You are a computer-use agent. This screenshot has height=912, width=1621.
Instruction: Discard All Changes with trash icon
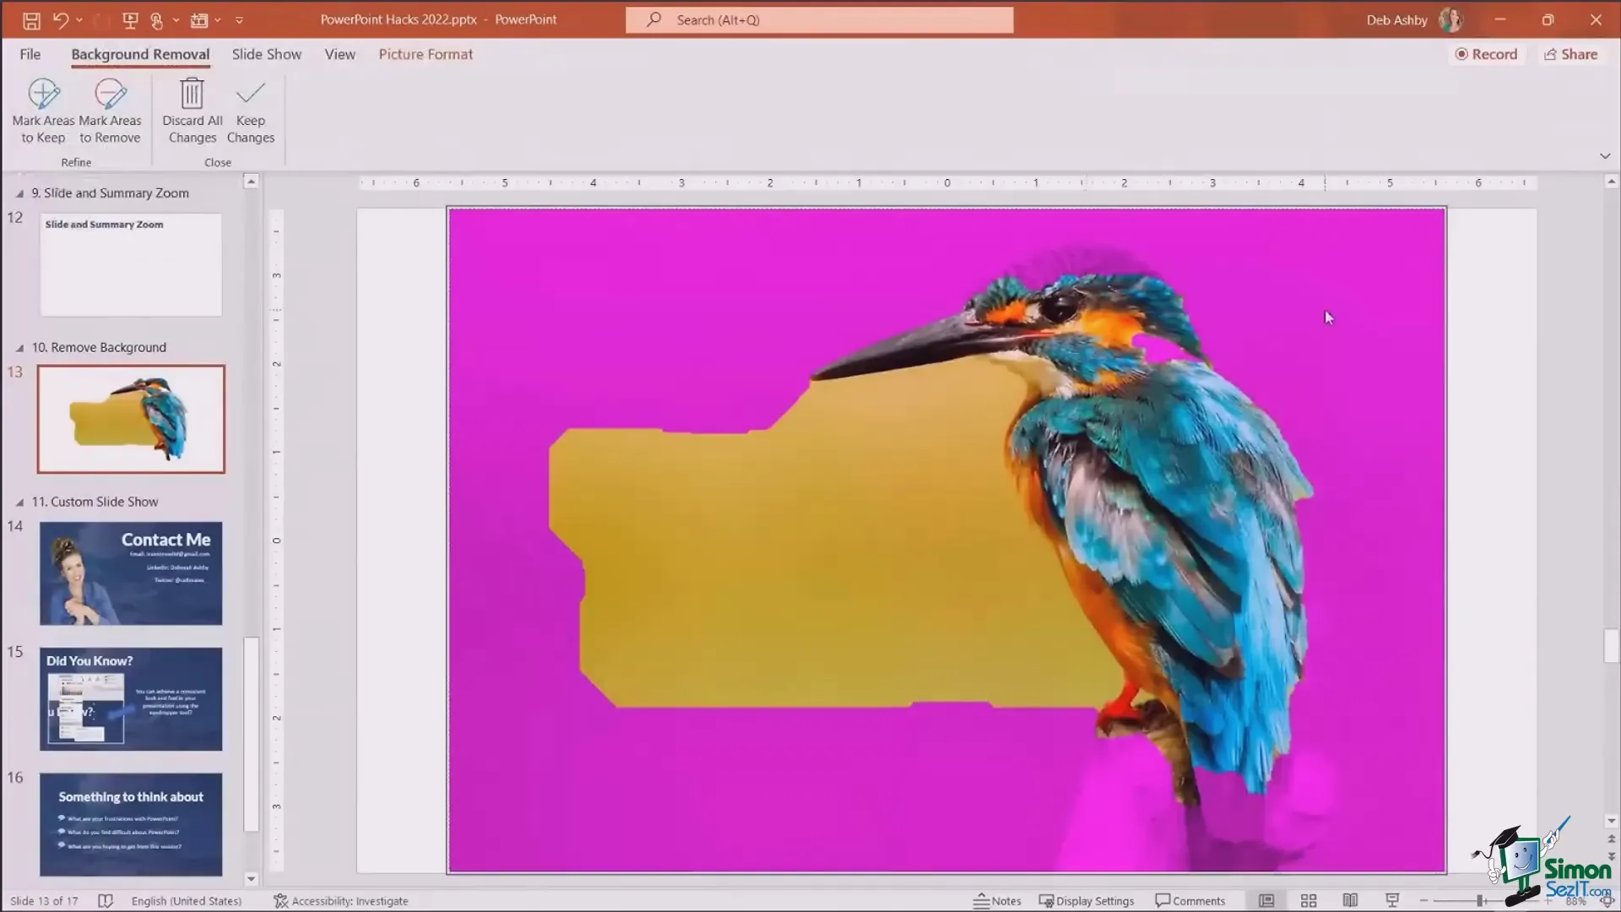point(192,111)
